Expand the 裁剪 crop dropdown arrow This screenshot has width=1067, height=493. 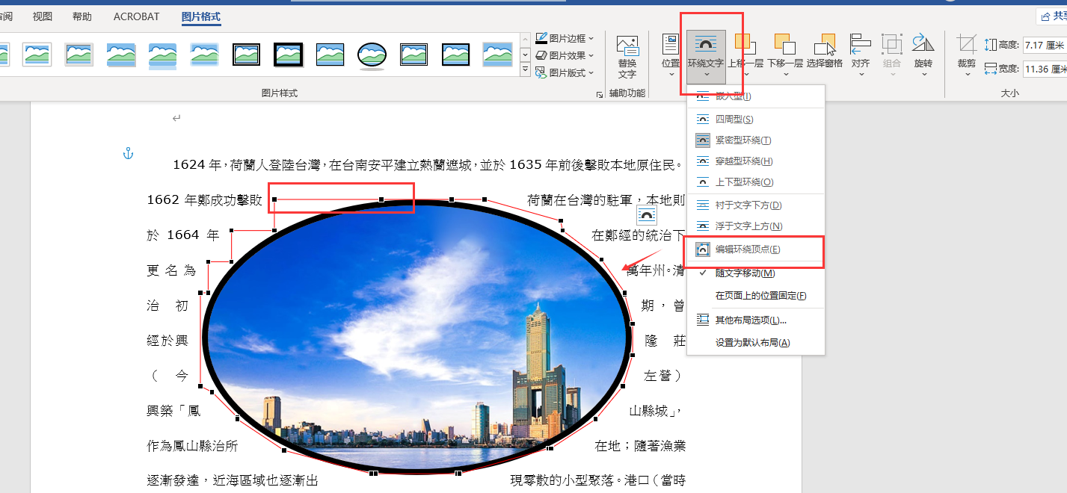[x=967, y=74]
